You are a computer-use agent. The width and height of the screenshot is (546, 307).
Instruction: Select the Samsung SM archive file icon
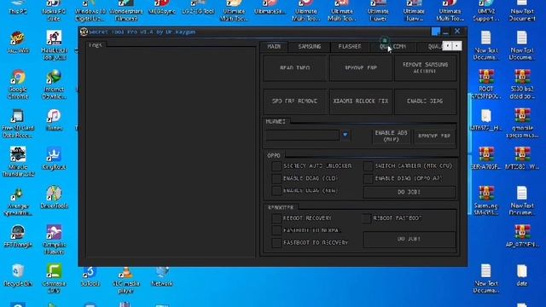click(x=485, y=201)
